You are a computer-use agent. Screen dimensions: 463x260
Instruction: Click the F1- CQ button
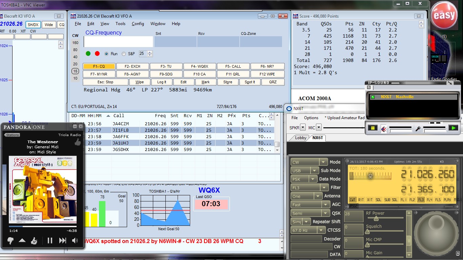click(99, 66)
